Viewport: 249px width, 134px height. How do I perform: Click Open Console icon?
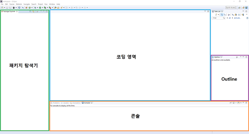[238, 103]
